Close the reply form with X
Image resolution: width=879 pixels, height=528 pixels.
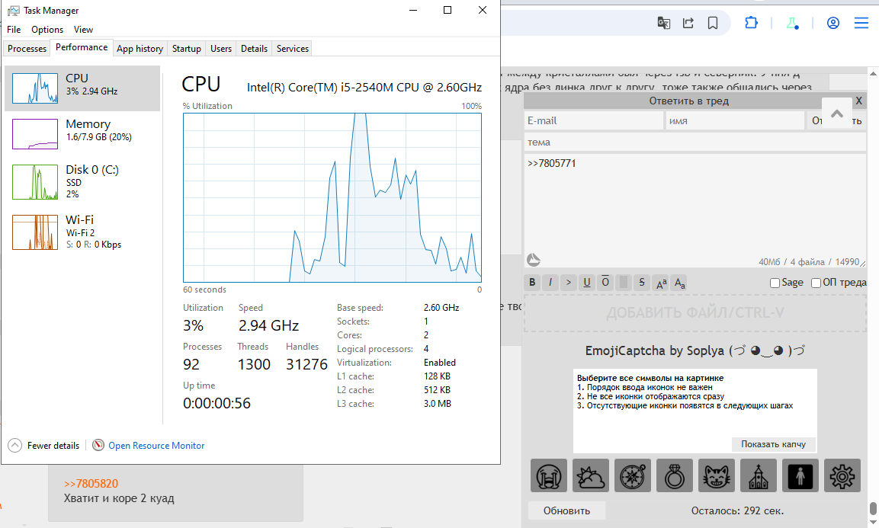coord(859,101)
